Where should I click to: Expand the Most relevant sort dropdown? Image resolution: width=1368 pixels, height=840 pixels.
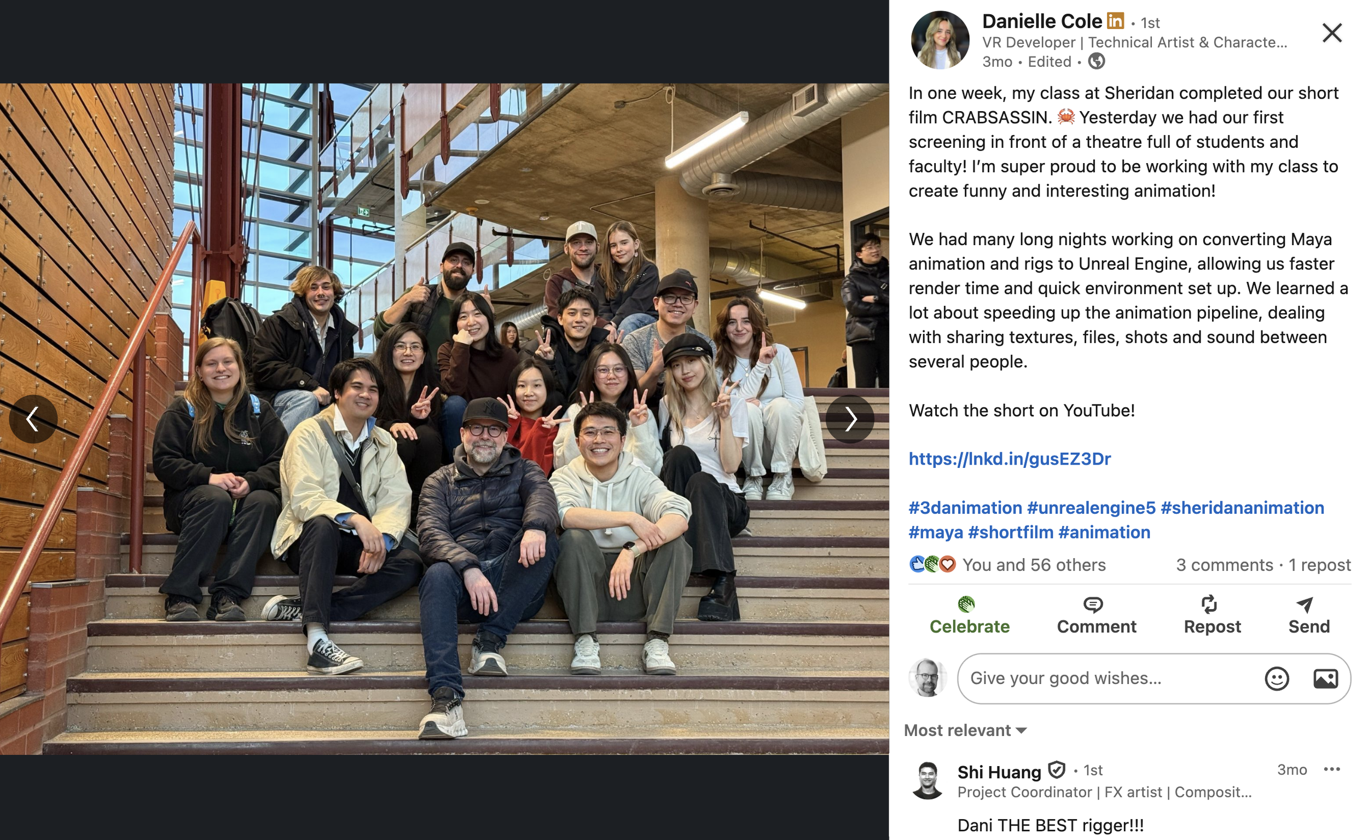click(965, 730)
